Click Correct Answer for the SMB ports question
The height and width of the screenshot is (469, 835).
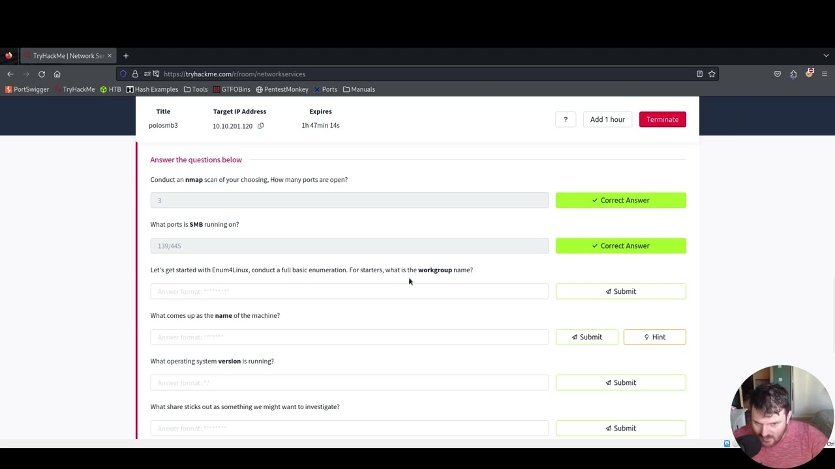pos(621,246)
